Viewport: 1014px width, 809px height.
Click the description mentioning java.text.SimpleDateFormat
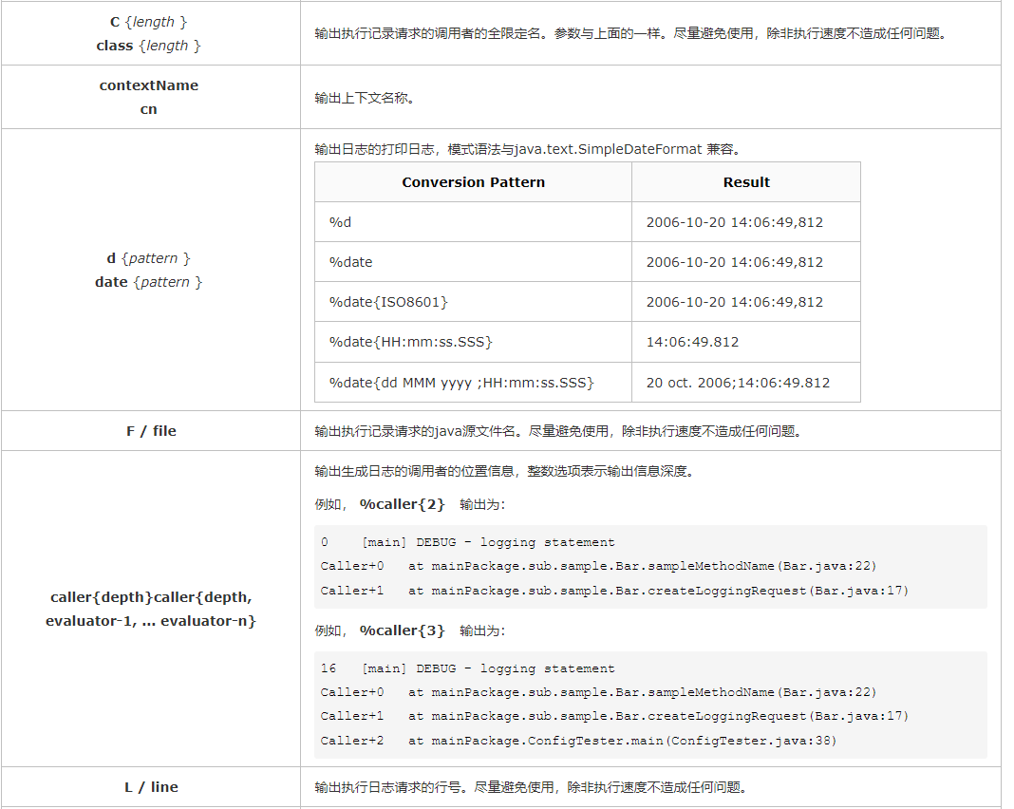[528, 149]
